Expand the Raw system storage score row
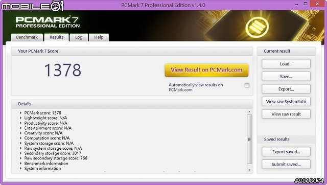 [20, 148]
